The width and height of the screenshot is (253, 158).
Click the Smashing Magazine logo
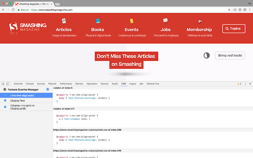tap(28, 27)
